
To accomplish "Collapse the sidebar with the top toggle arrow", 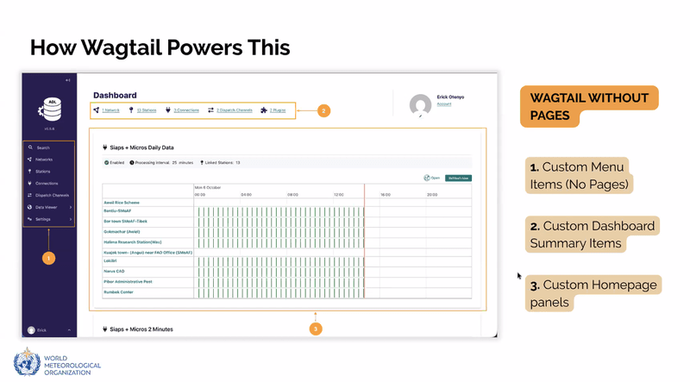I will tap(68, 80).
